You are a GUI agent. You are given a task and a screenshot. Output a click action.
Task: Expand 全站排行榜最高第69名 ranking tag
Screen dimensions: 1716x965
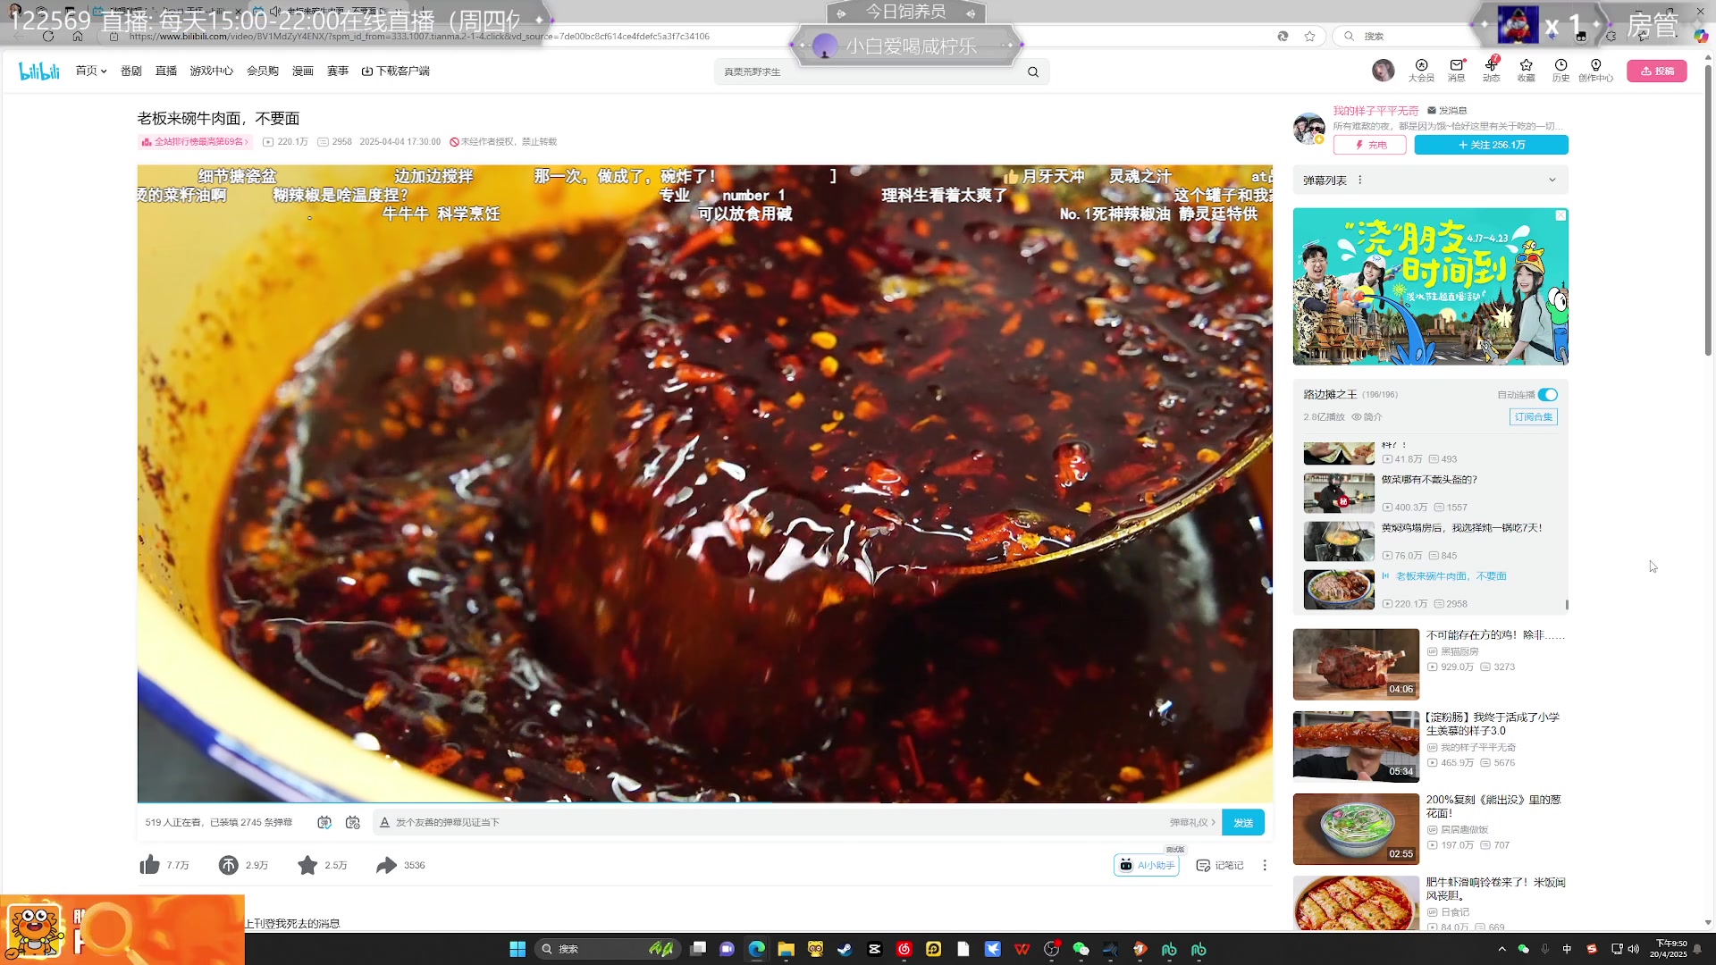point(196,142)
